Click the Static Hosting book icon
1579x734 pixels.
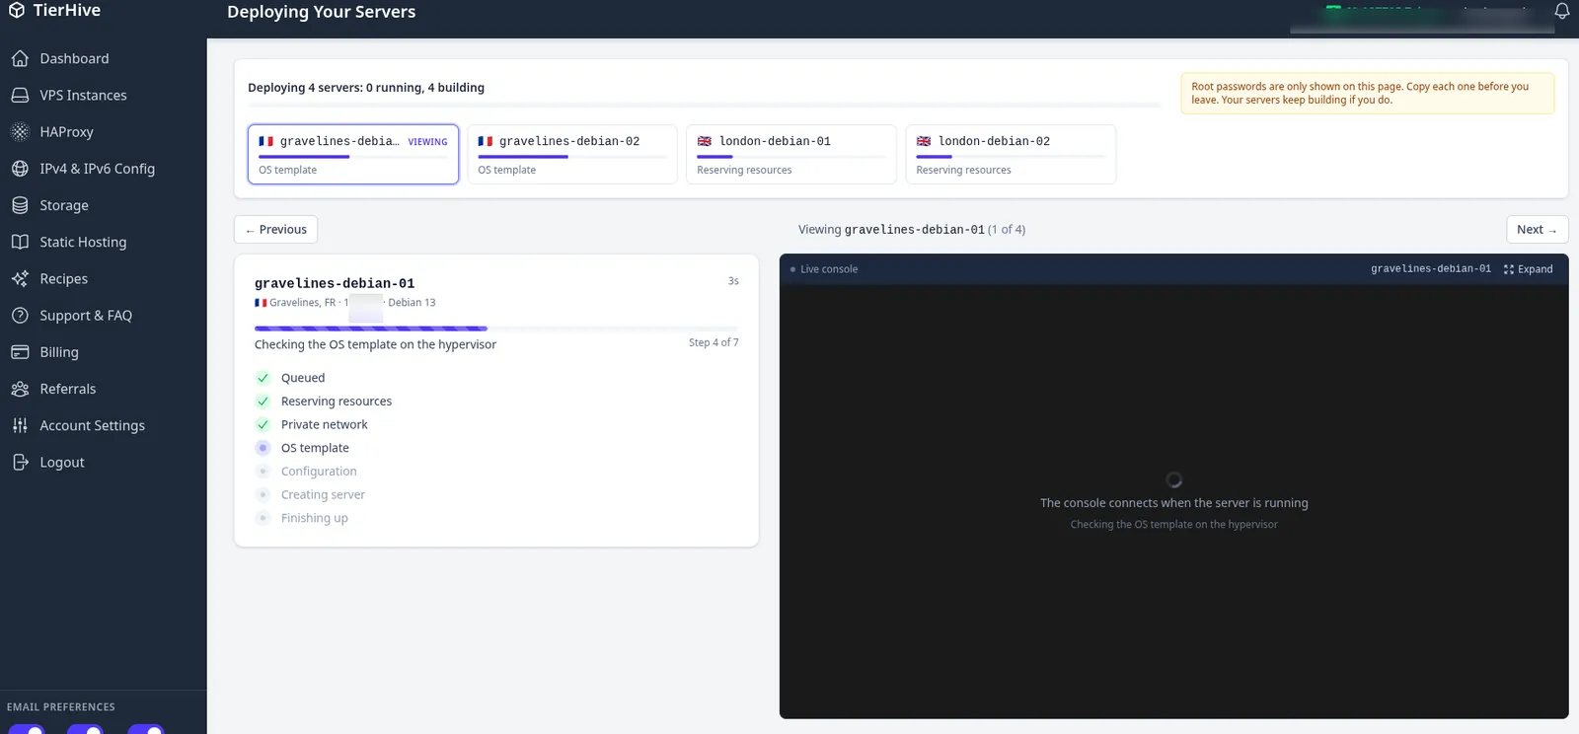[x=20, y=242]
